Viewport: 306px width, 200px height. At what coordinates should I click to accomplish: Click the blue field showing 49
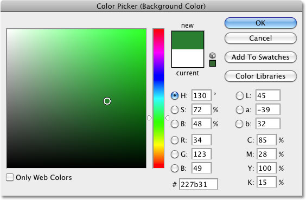(201, 168)
